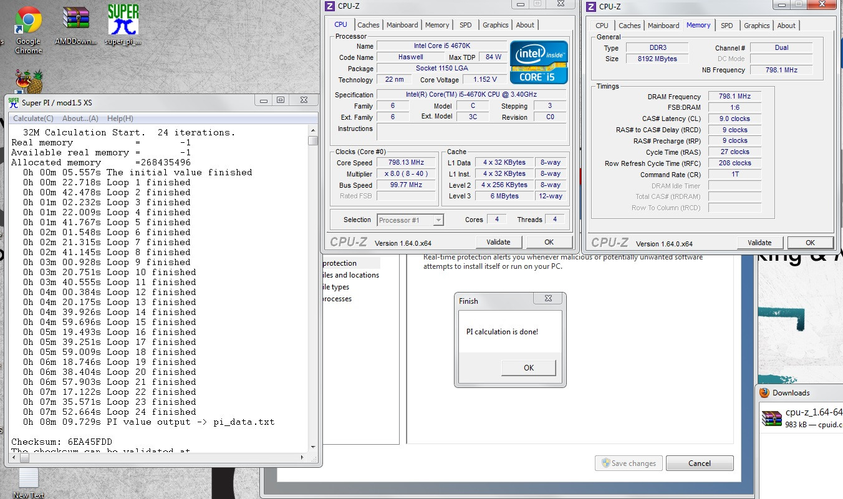The width and height of the screenshot is (843, 499).
Task: Close the Finish dialog
Action: (547, 299)
